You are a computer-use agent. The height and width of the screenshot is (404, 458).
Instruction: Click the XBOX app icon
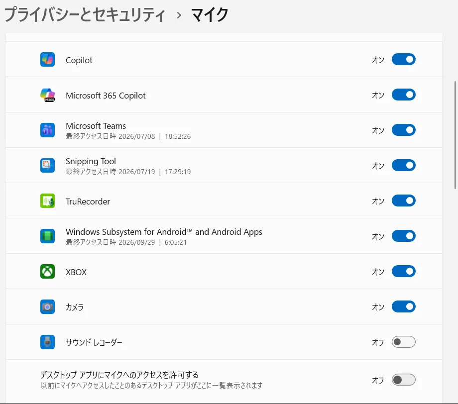coord(47,272)
